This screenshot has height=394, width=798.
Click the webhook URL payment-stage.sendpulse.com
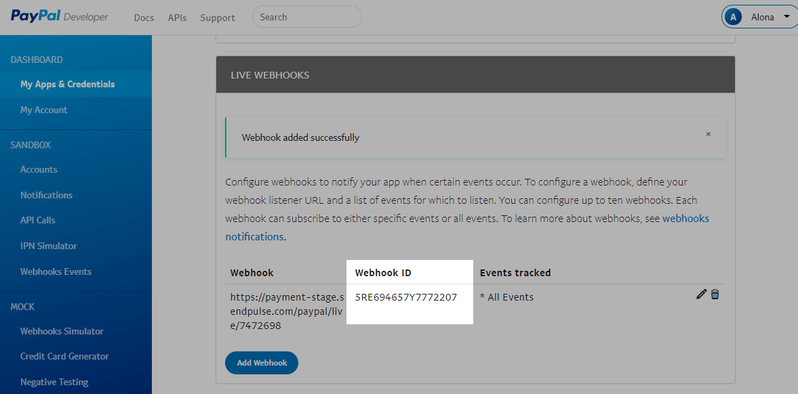[x=287, y=311]
